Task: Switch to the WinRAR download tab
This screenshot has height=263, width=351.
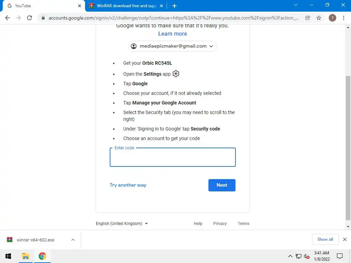Action: point(125,6)
